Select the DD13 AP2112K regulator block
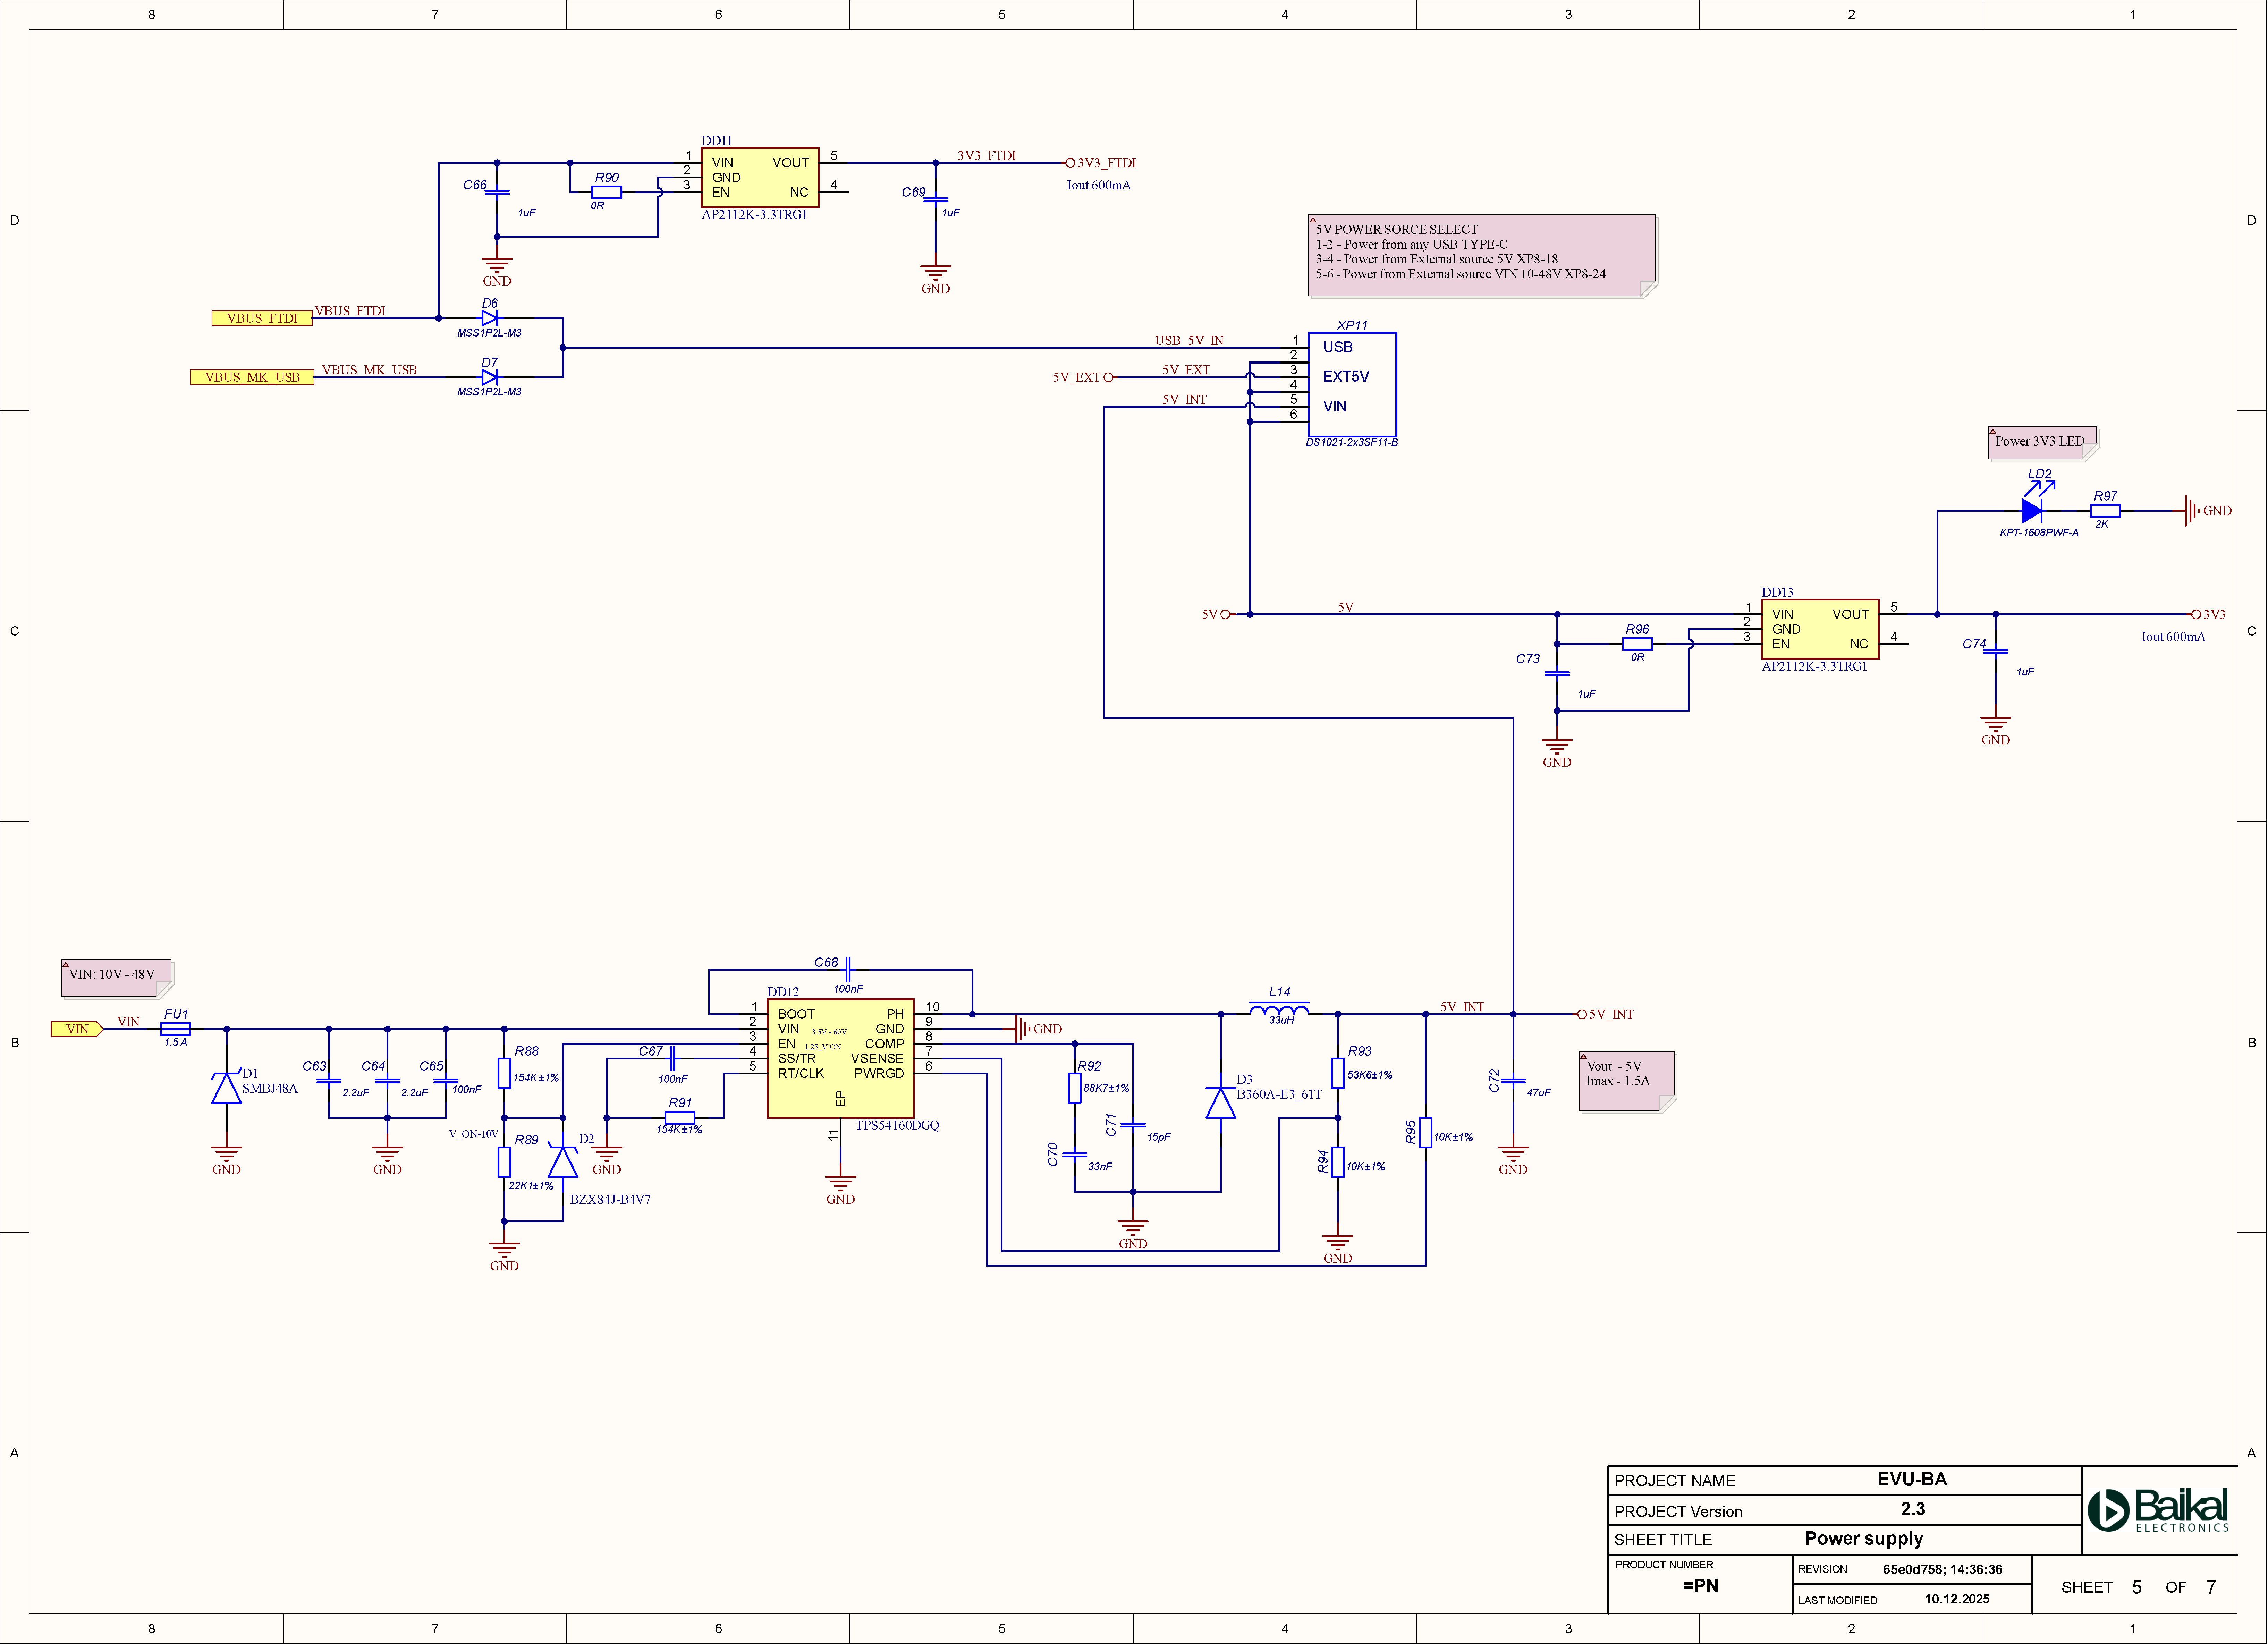2268x1644 pixels. click(1820, 629)
